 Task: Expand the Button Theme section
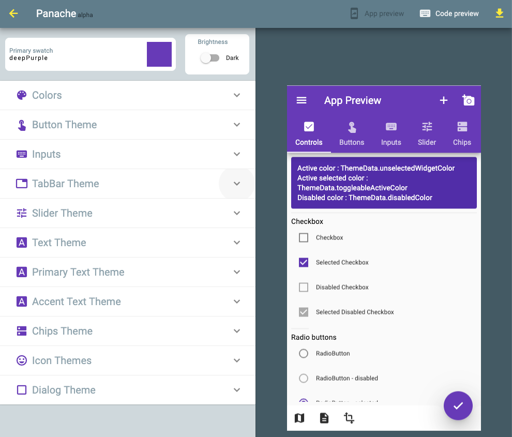click(127, 125)
